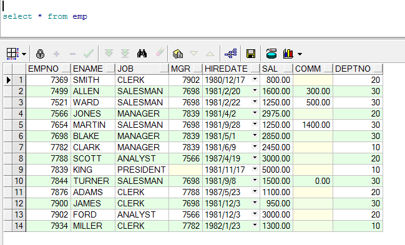Click the DEPTNO column header

358,69
